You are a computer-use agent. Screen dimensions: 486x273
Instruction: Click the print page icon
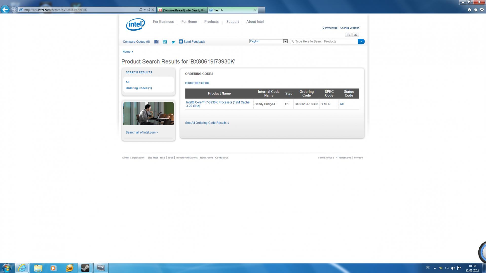pyautogui.click(x=356, y=35)
